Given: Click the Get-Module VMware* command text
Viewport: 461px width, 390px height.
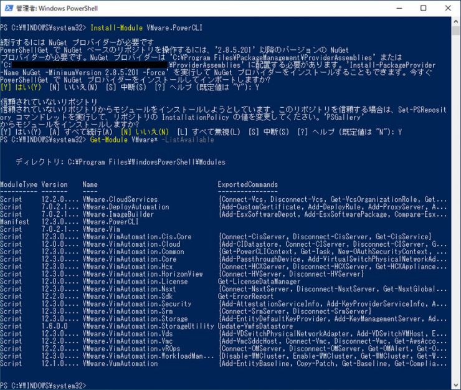Looking at the screenshot, I should [124, 140].
